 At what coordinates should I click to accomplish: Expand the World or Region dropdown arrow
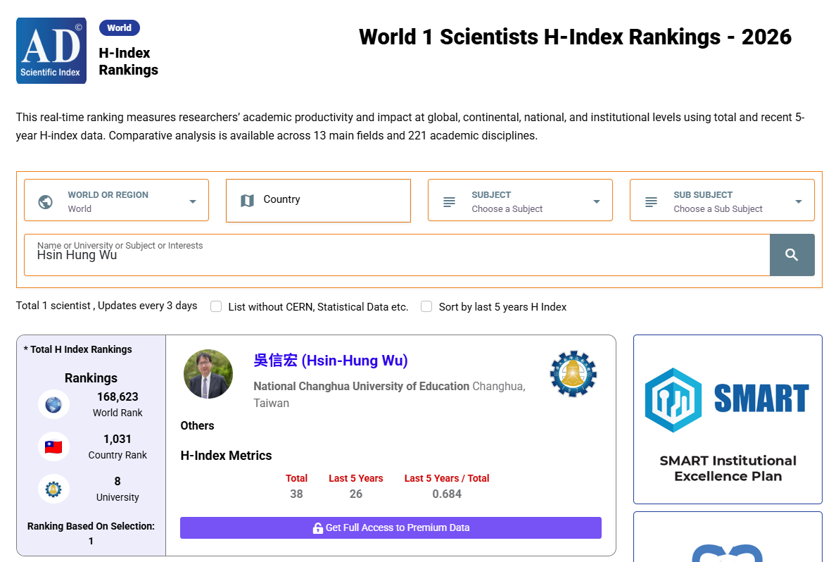[x=193, y=201]
